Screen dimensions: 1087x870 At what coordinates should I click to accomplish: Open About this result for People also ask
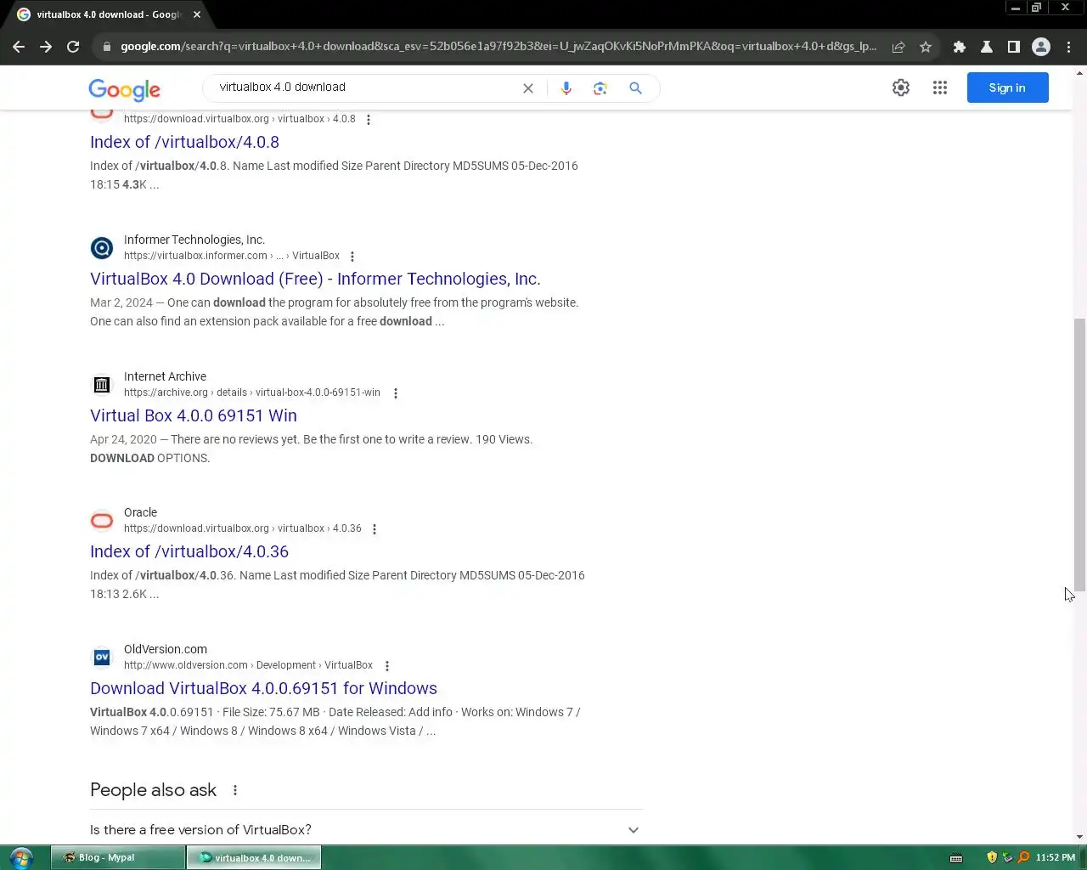[235, 790]
